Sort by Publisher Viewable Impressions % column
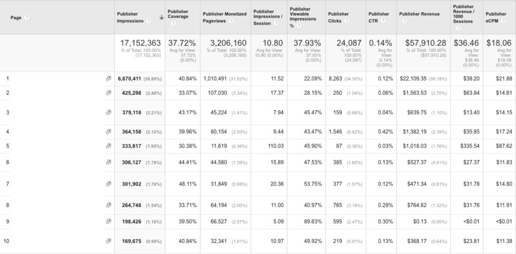Image resolution: width=516 pixels, height=254 pixels. 302,14
